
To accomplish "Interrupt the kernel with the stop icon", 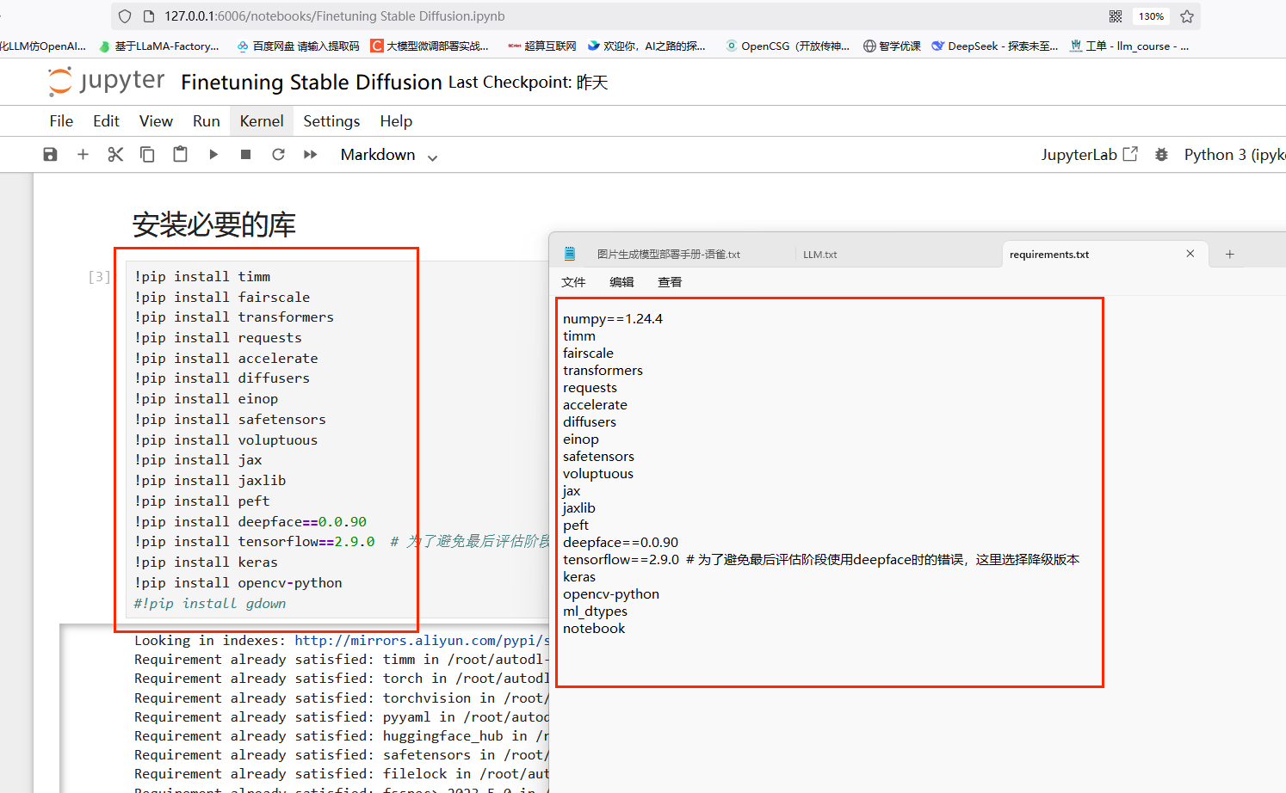I will (245, 155).
